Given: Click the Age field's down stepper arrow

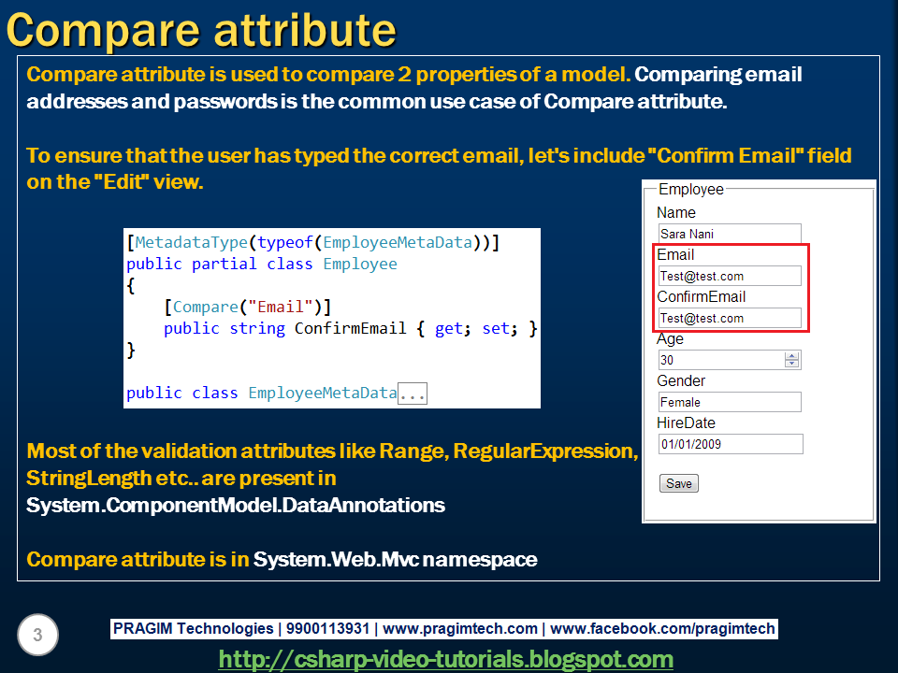Looking at the screenshot, I should pos(793,363).
